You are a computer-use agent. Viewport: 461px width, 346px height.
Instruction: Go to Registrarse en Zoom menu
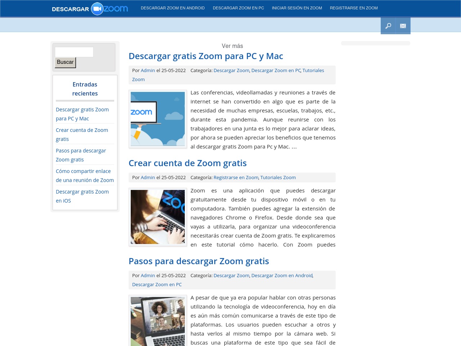354,8
